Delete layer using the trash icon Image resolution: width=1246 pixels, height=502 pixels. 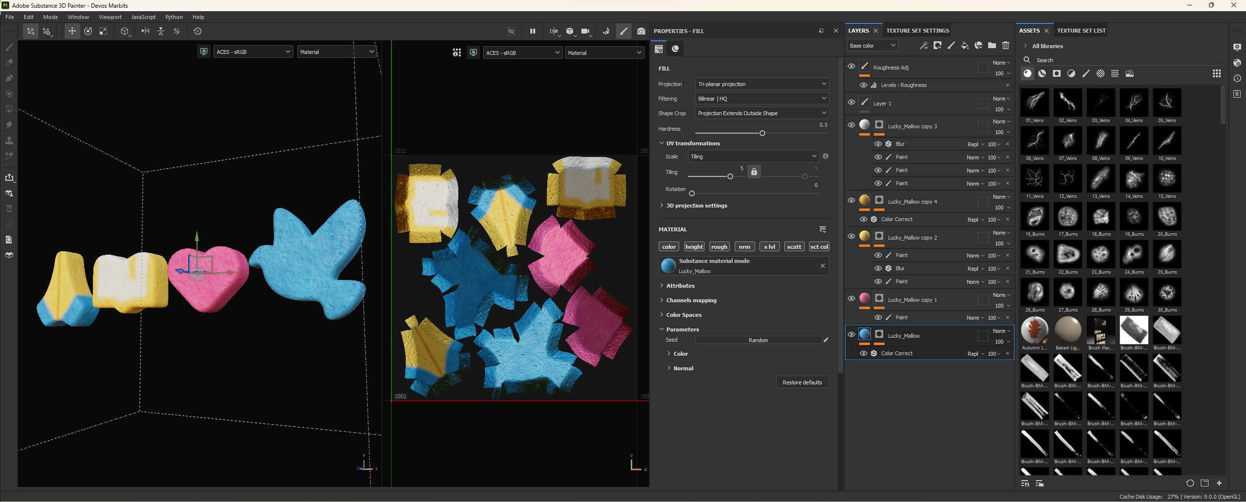pyautogui.click(x=1006, y=46)
